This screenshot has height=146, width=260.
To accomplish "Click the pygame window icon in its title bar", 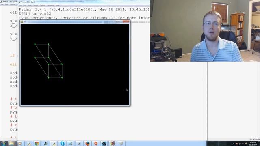I will point(22,21).
